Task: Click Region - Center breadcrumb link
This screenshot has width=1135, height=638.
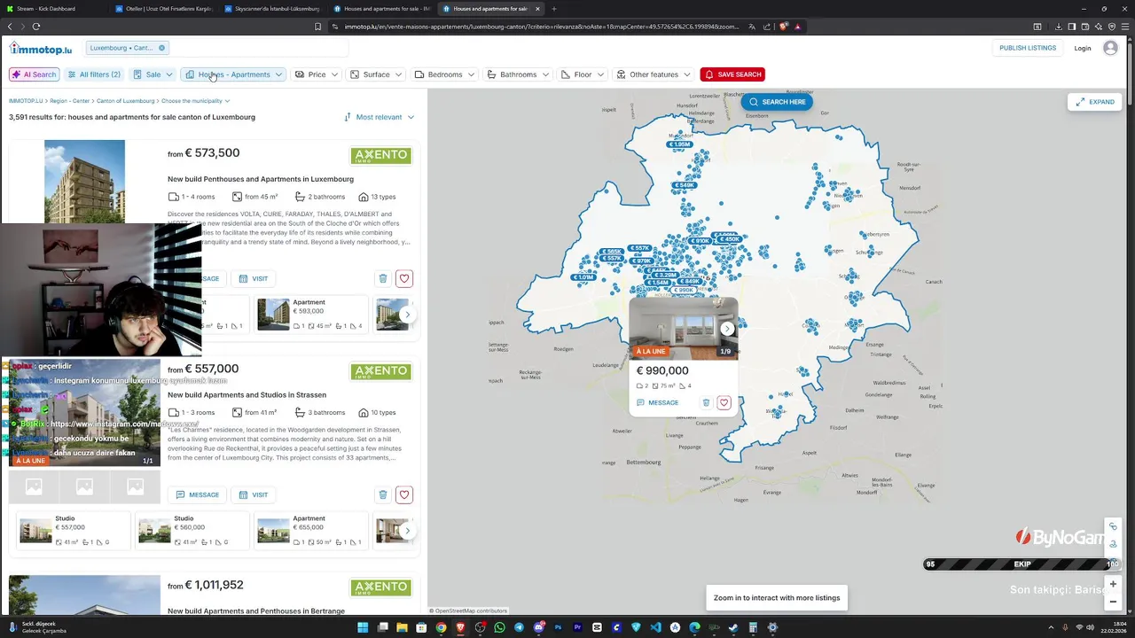Action: (69, 101)
